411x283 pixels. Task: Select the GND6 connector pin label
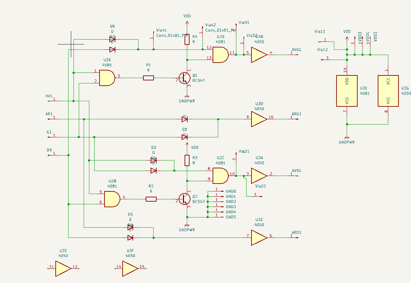tap(231, 191)
